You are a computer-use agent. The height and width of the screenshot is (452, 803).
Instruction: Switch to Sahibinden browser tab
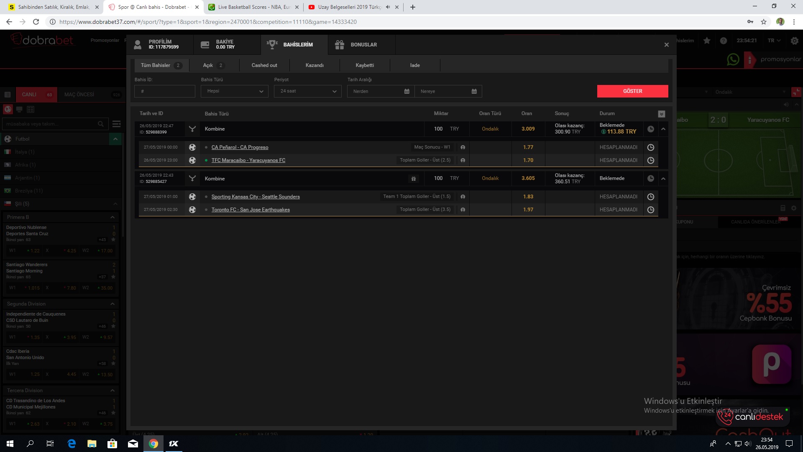tap(53, 7)
